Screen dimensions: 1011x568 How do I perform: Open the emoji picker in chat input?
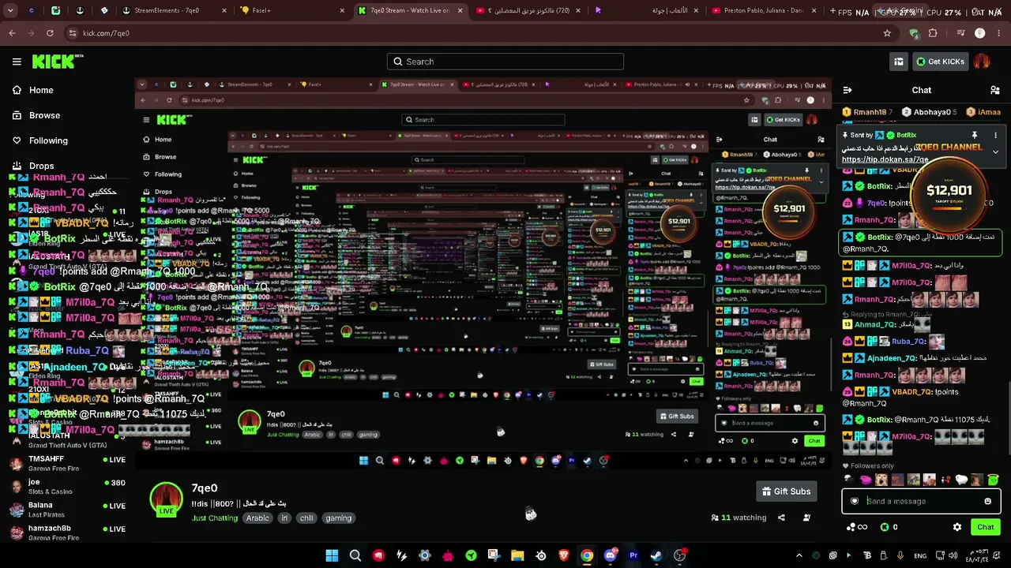click(987, 501)
